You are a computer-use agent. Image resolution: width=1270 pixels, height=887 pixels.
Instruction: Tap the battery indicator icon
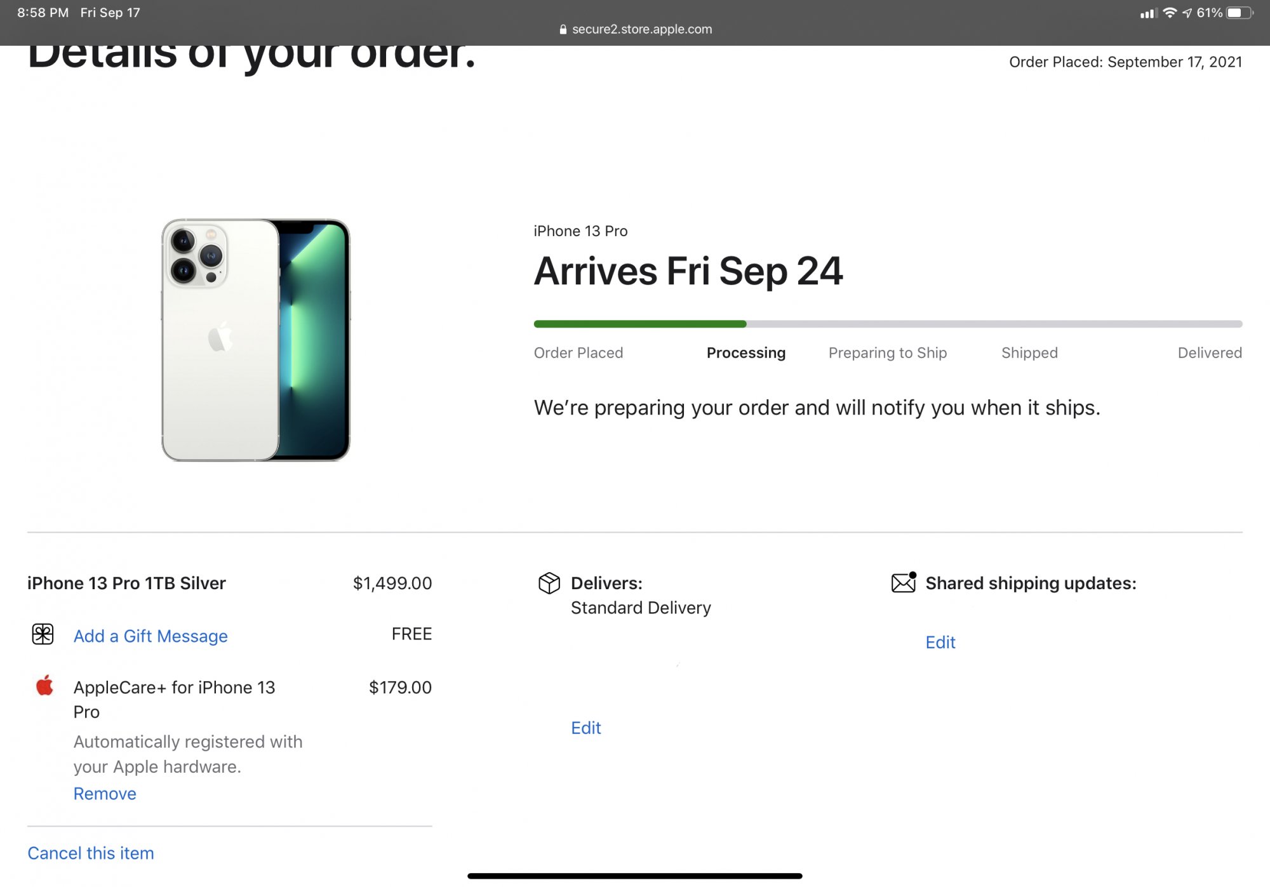tap(1240, 13)
